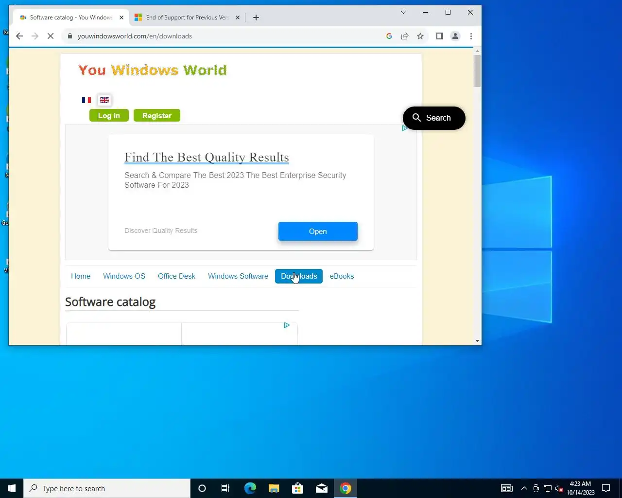Screen dimensions: 622x498
Task: Open Cortana from the taskbar
Action: [x=202, y=488]
